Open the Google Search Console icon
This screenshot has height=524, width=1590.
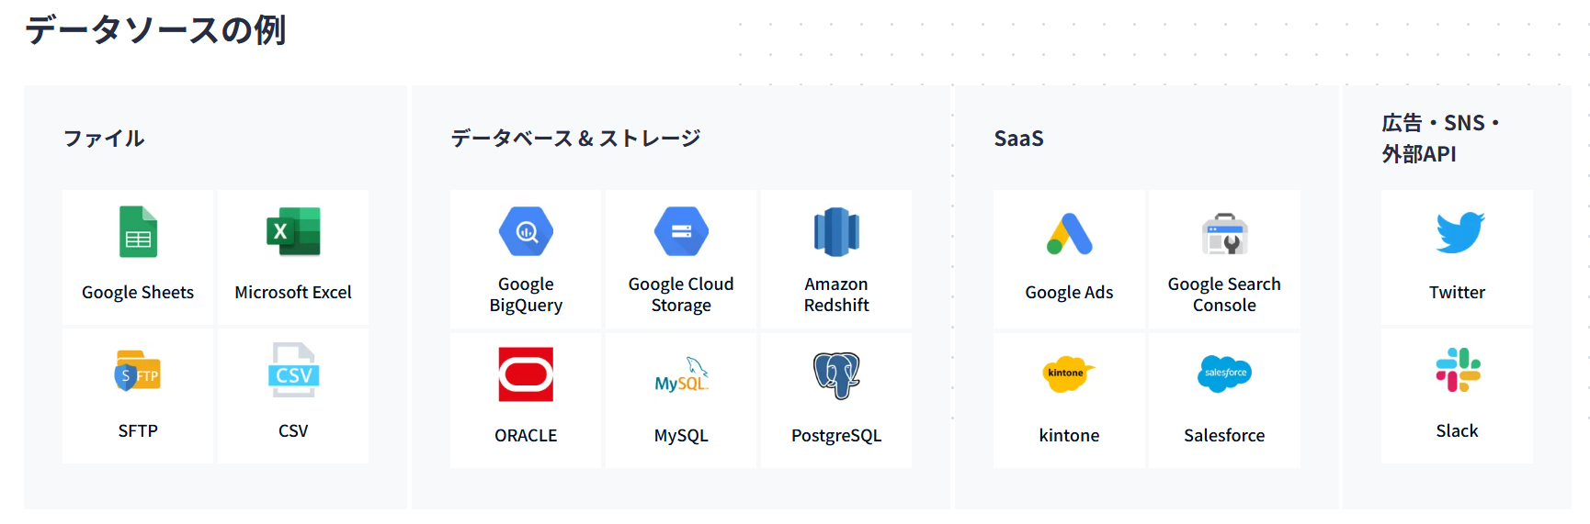[x=1224, y=234]
